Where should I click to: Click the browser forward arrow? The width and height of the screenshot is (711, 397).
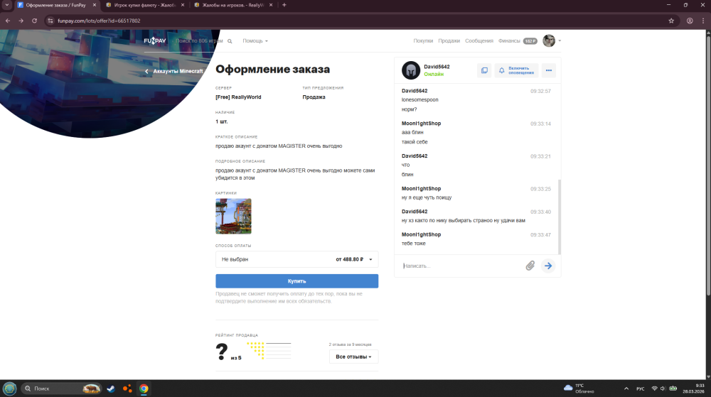point(21,21)
